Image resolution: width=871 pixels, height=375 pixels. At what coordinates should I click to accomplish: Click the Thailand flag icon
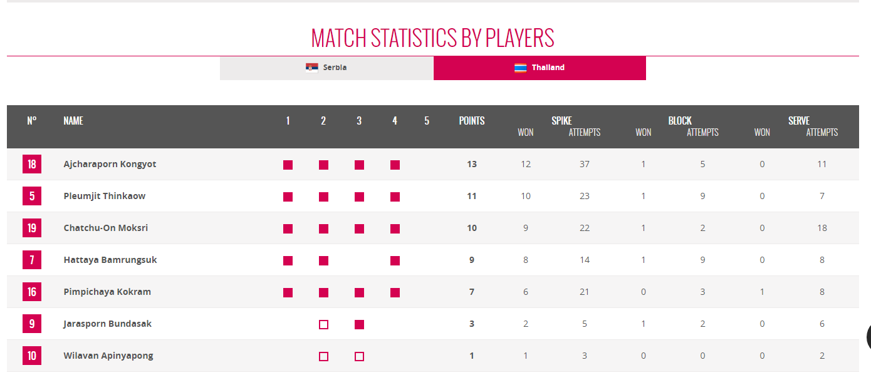[521, 68]
